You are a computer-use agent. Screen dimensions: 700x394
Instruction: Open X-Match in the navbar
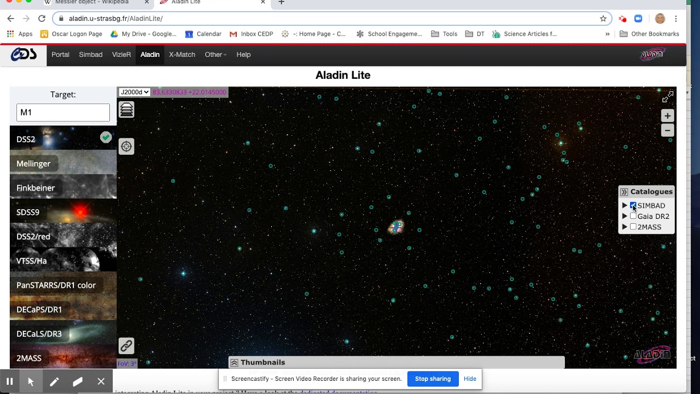pyautogui.click(x=182, y=55)
